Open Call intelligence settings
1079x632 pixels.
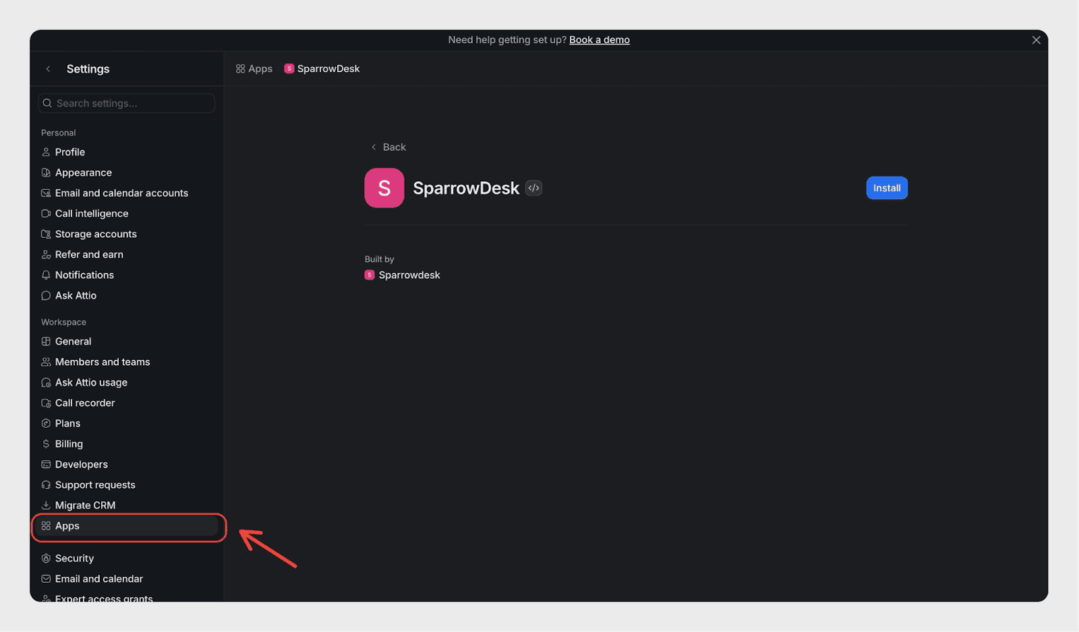pyautogui.click(x=92, y=214)
